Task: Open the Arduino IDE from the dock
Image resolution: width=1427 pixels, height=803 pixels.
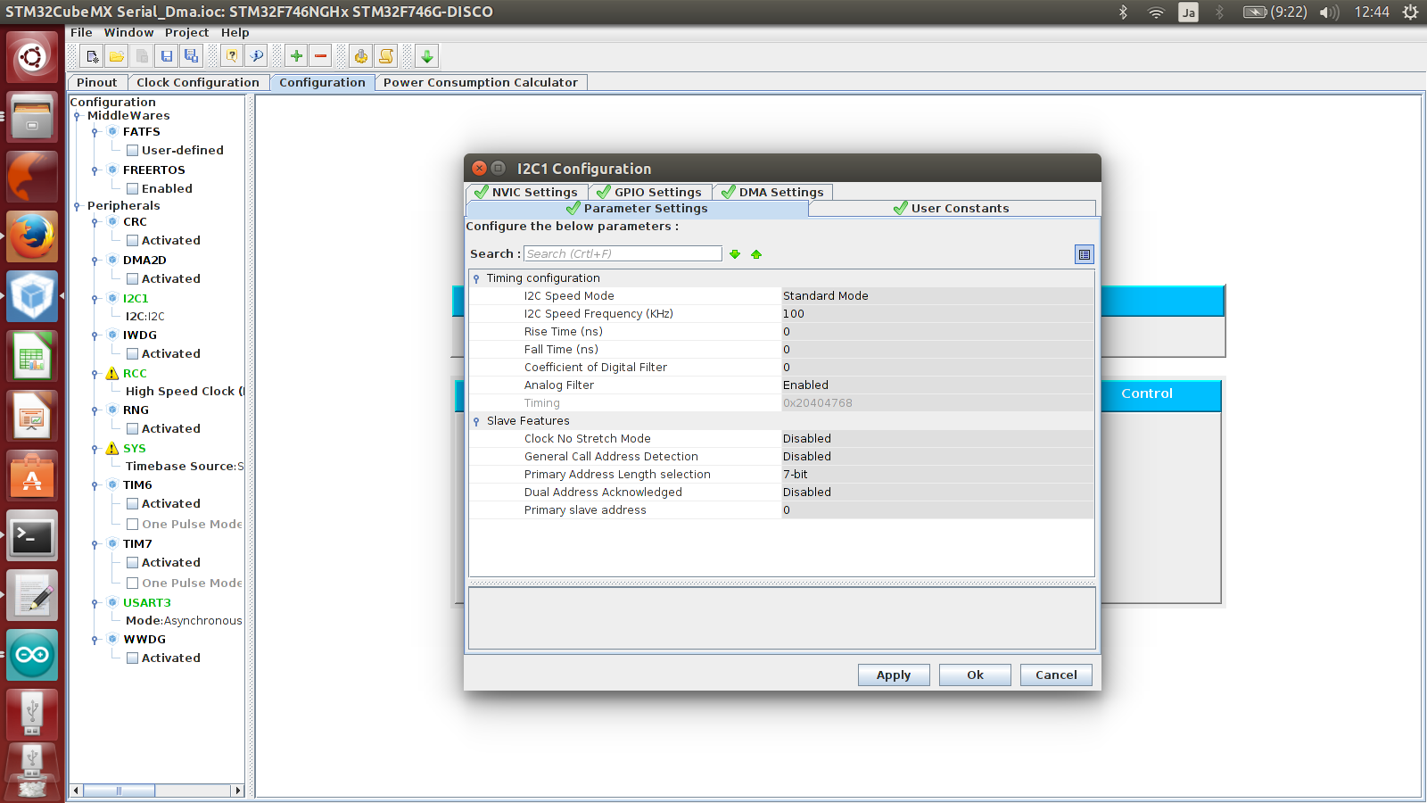Action: pyautogui.click(x=33, y=655)
